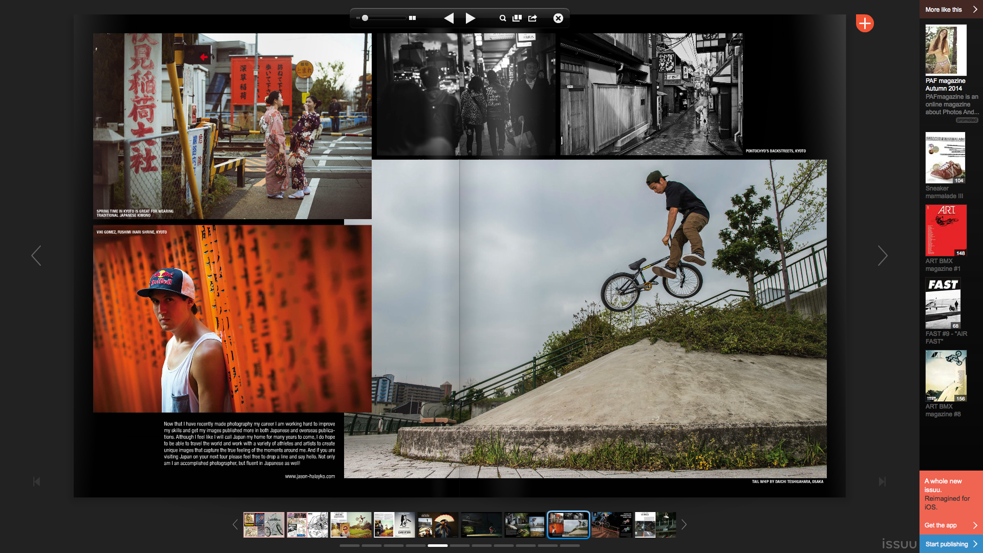Expand the More like this panel

[x=951, y=9]
